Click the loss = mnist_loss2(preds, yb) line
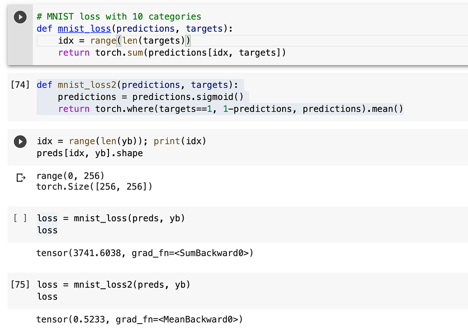468x334 pixels. point(113,284)
